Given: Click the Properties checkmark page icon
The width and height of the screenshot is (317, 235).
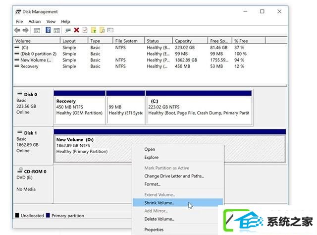Looking at the screenshot, I should (x=85, y=30).
